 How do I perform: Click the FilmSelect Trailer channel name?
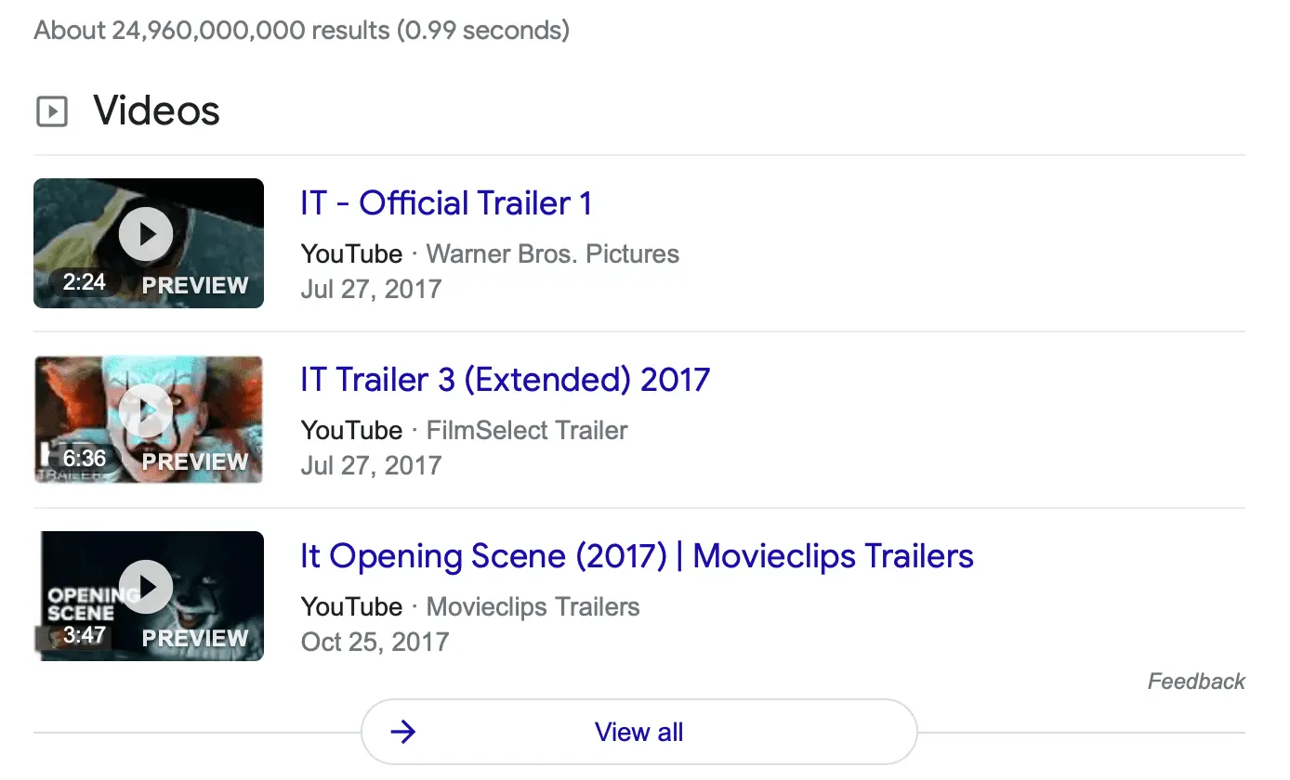tap(527, 430)
